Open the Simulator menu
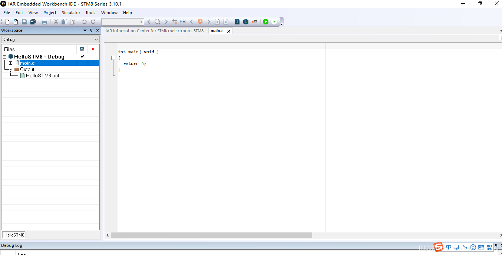Screen dimensions: 502x255 click(x=71, y=13)
